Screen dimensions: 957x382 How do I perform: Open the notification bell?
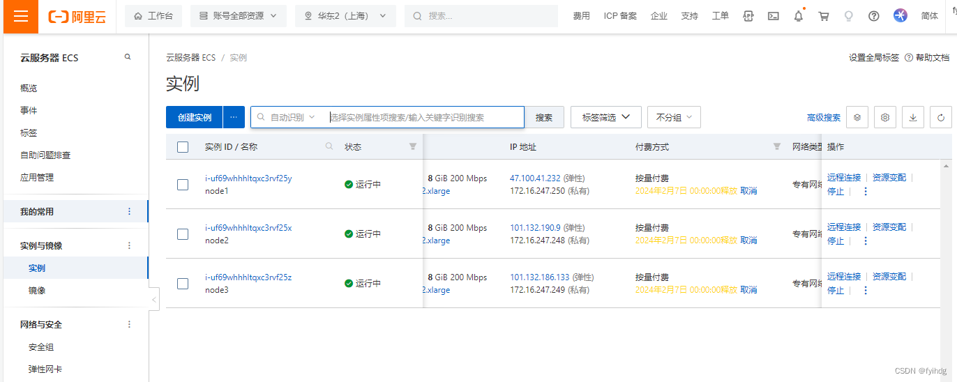point(799,16)
